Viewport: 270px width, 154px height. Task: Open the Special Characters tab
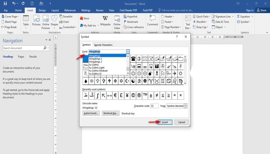coord(103,45)
